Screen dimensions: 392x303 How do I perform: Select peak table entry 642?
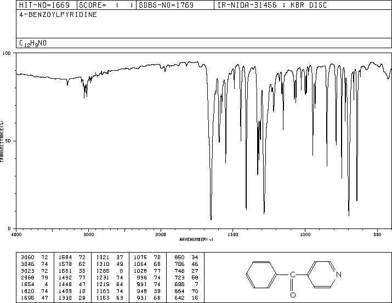point(179,298)
